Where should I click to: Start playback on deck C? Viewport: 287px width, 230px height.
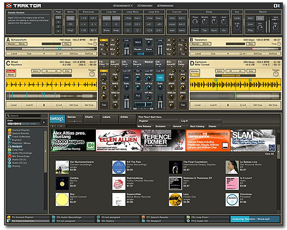coord(44,105)
